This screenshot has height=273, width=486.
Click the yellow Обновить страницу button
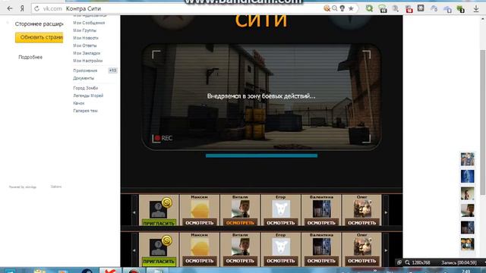click(39, 37)
